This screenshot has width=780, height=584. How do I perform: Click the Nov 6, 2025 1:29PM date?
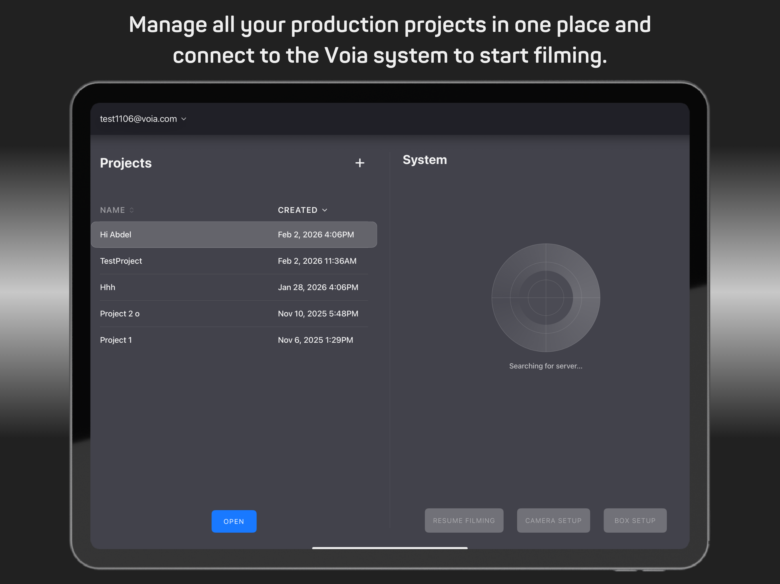click(x=315, y=340)
